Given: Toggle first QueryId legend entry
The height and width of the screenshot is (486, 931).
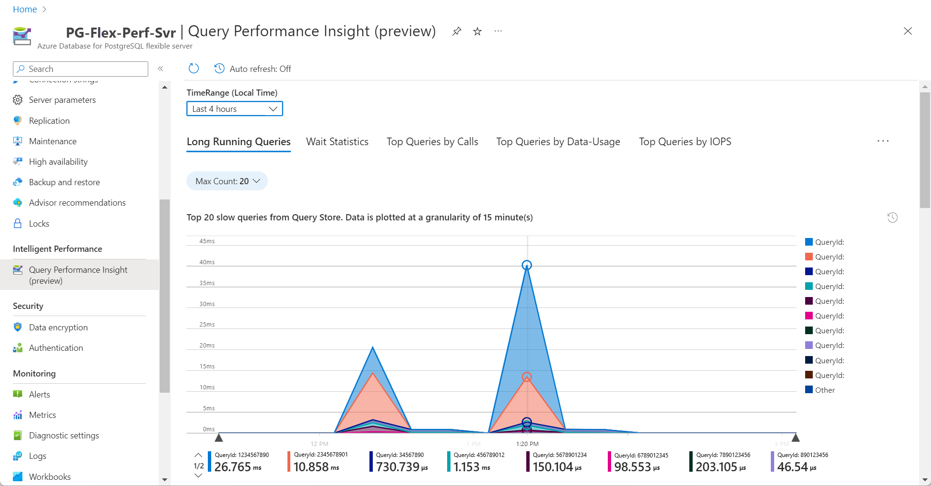Looking at the screenshot, I should (x=829, y=242).
